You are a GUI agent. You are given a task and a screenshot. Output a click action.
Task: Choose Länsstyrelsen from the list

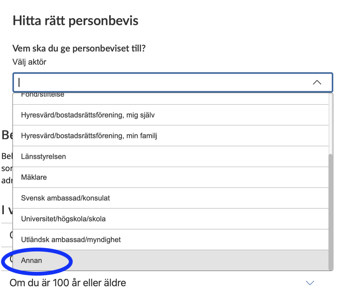(x=170, y=156)
